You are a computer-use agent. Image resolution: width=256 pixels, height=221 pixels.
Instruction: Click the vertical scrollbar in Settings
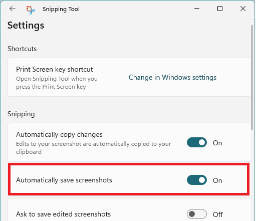click(252, 77)
